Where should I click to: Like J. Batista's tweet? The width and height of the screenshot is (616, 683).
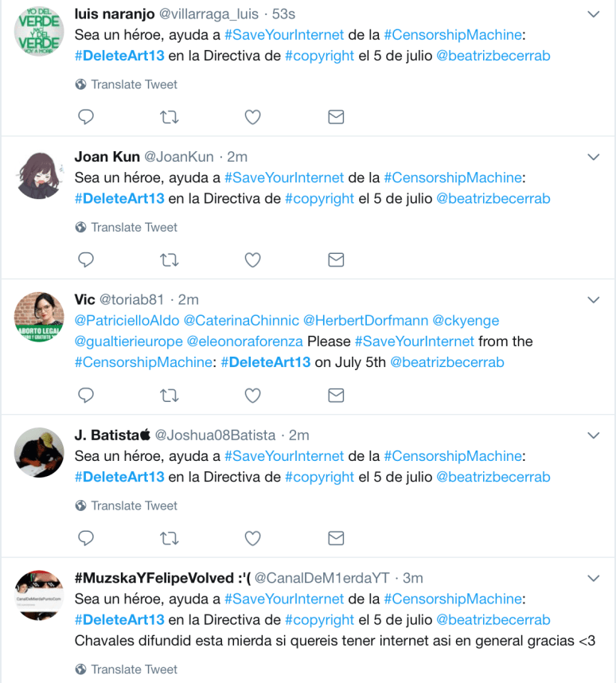[x=252, y=538]
